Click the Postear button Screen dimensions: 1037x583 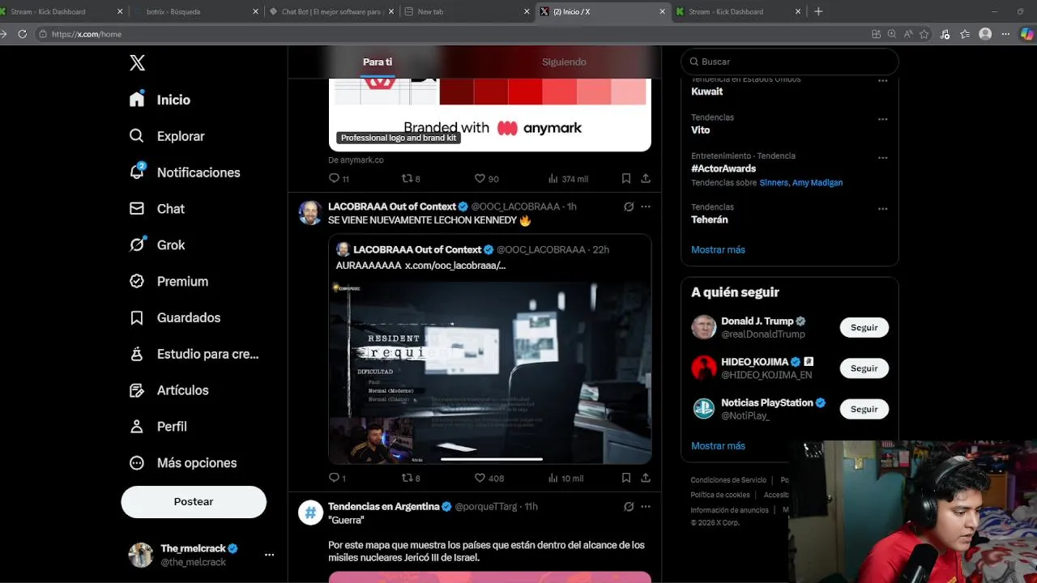point(194,501)
